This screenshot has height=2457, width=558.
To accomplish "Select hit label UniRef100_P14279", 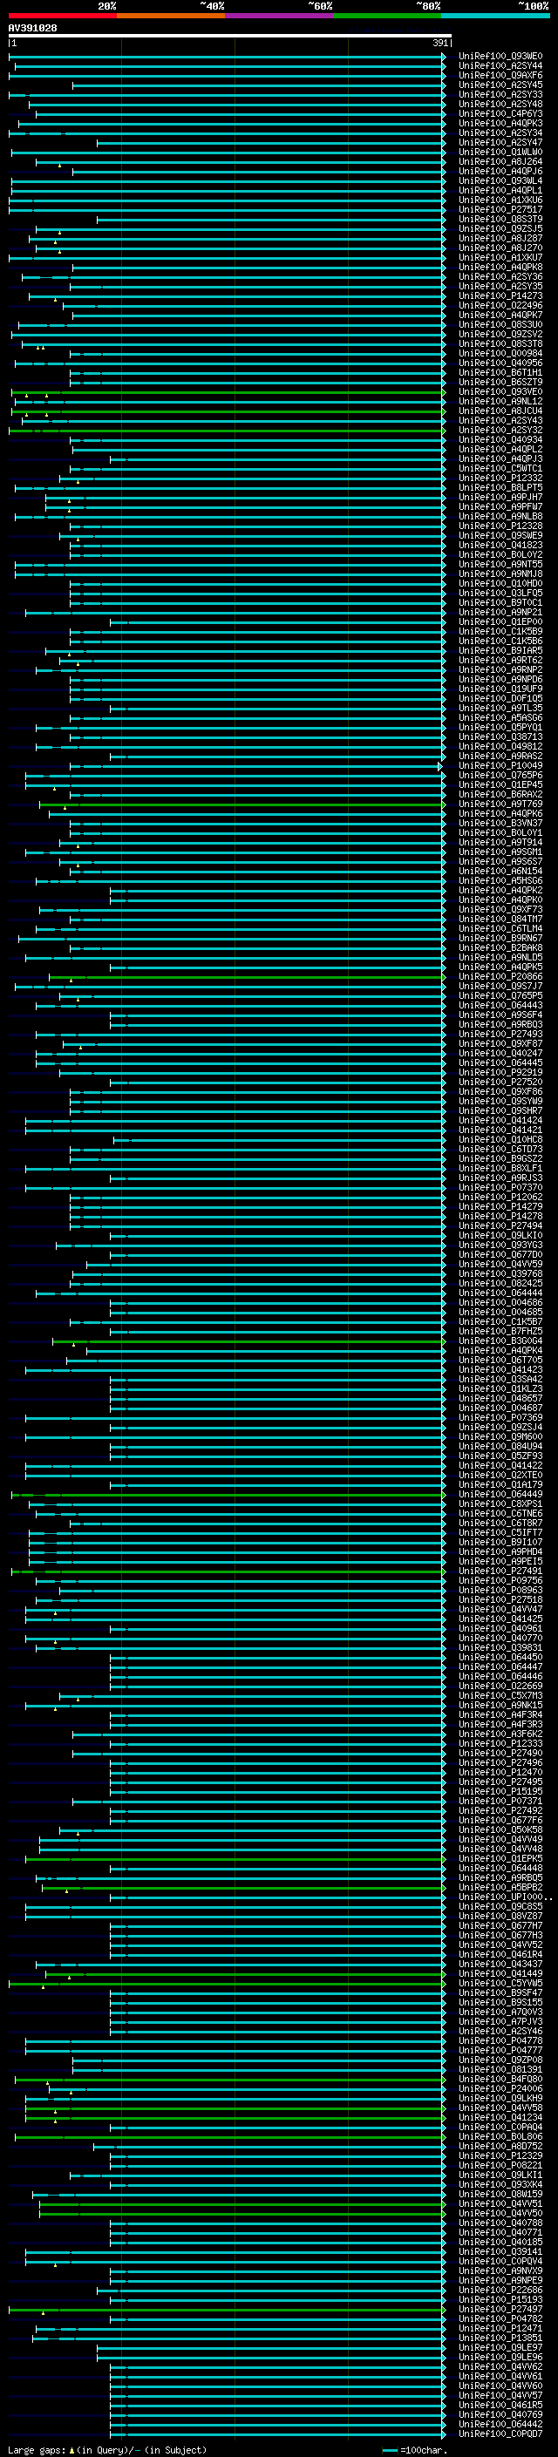I will pyautogui.click(x=500, y=1206).
